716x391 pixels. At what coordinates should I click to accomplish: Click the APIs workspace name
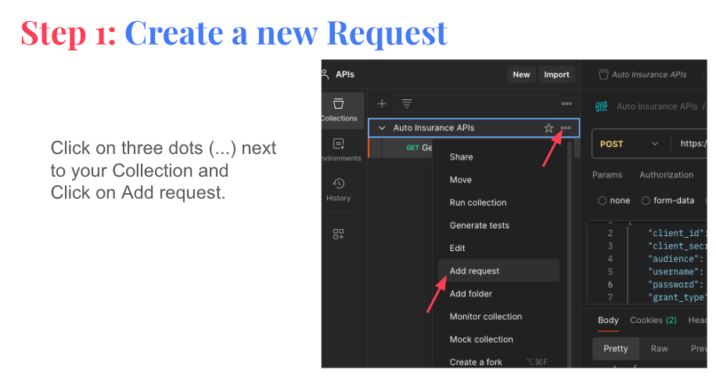pyautogui.click(x=345, y=74)
